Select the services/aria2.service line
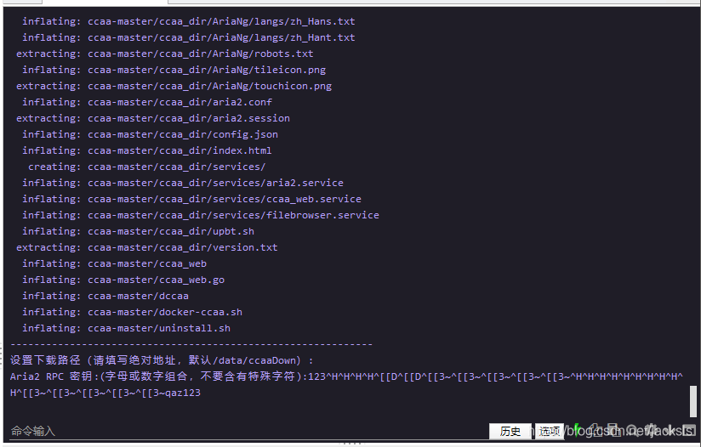701x447 pixels. 183,183
